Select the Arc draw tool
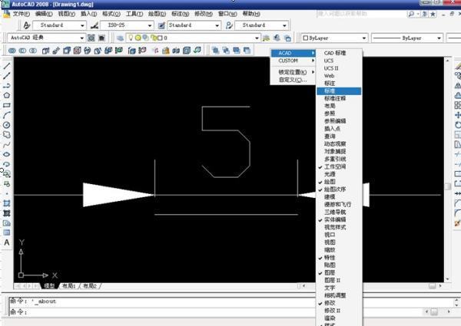This screenshot has height=326, width=461. coord(6,115)
